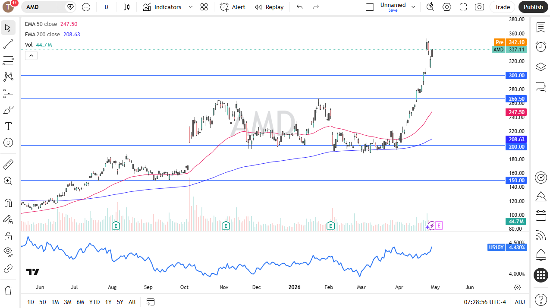Open the emoji and icons tool

coord(8,143)
